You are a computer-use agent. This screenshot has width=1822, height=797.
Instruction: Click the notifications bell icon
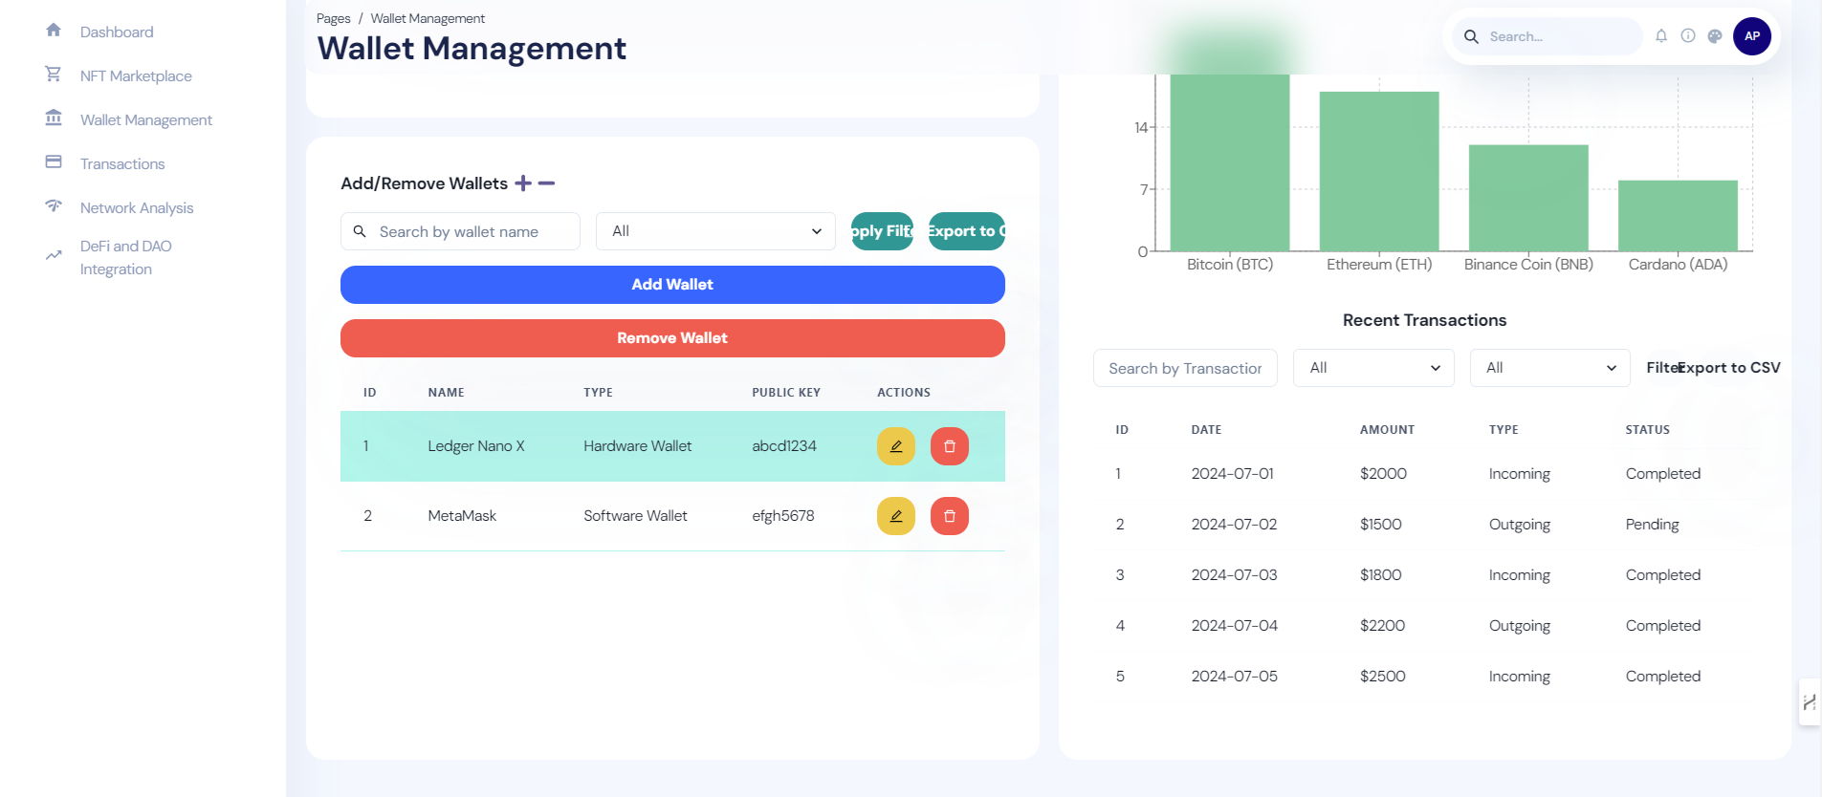(1661, 36)
